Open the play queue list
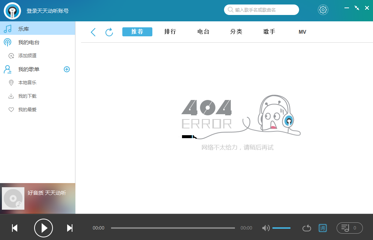 coord(349,228)
